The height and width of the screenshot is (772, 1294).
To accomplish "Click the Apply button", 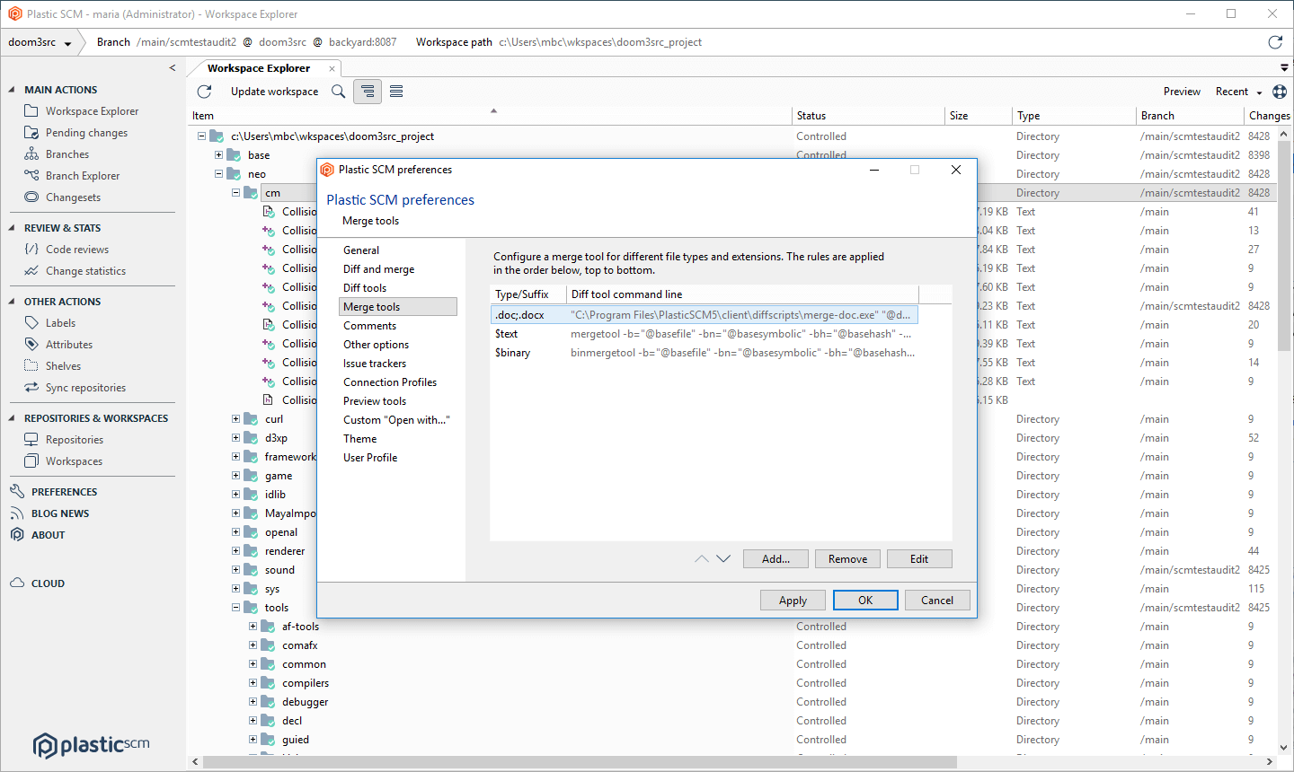I will [793, 601].
